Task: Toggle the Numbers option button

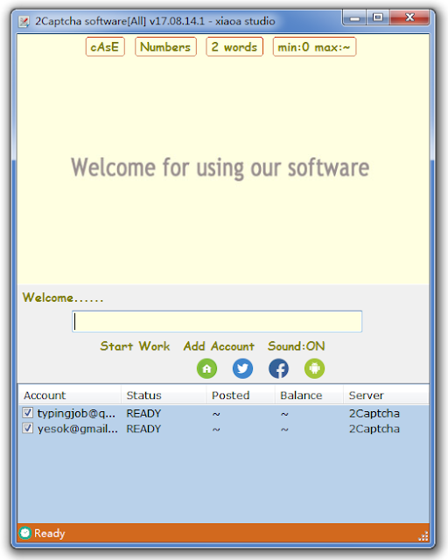Action: [165, 46]
